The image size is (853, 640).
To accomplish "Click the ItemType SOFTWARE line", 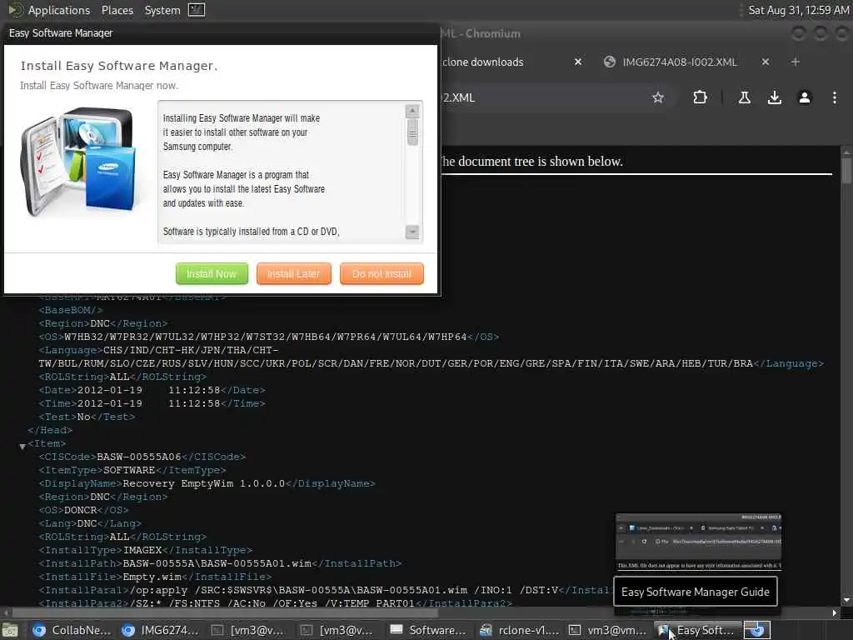I will point(132,470).
